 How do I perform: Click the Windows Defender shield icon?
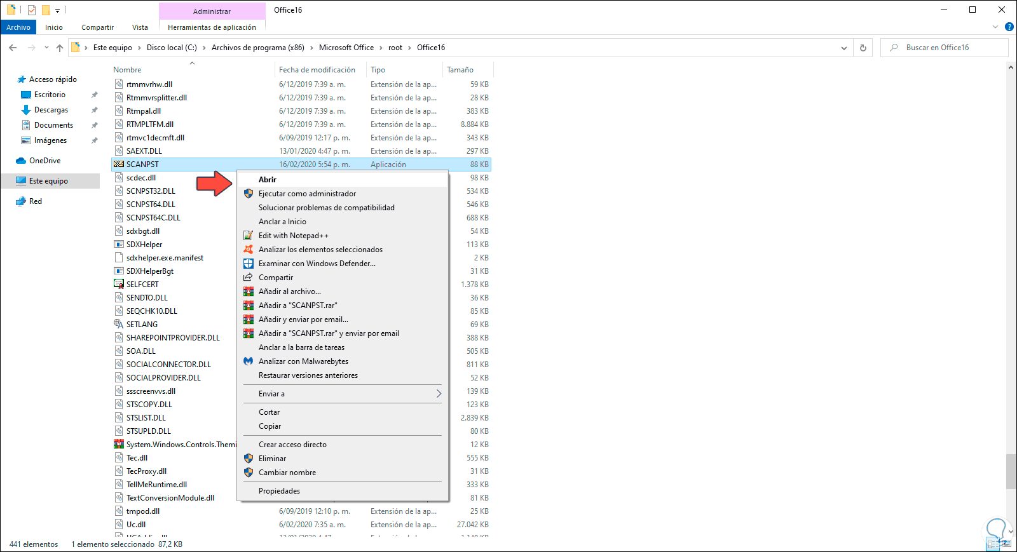point(249,264)
